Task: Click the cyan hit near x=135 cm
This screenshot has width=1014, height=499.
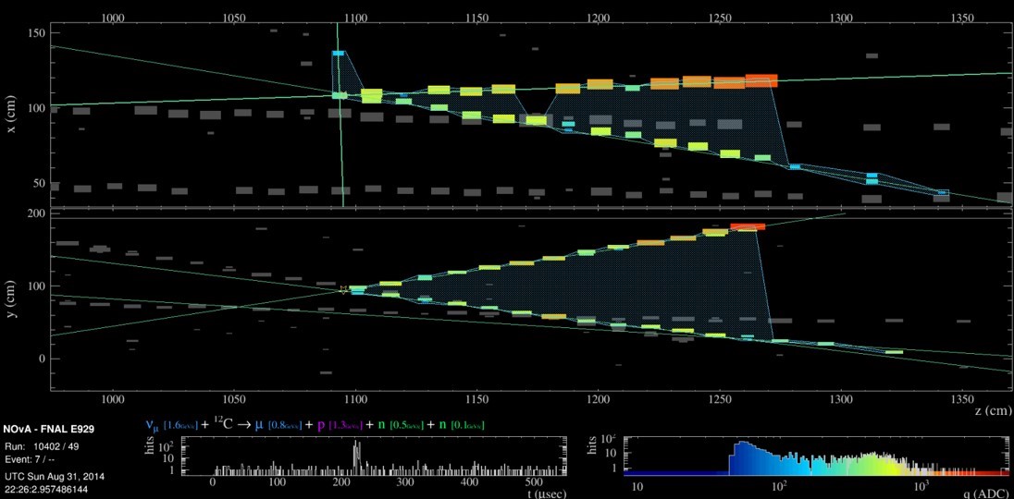Action: click(x=338, y=53)
